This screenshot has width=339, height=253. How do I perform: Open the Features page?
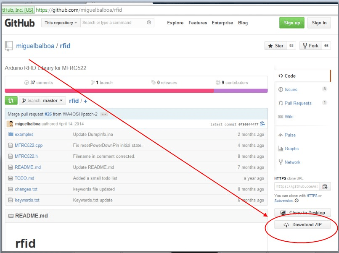pyautogui.click(x=198, y=23)
